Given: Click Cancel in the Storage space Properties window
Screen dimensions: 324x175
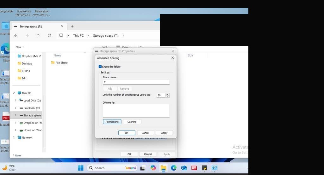Looking at the screenshot, I should [x=148, y=154].
